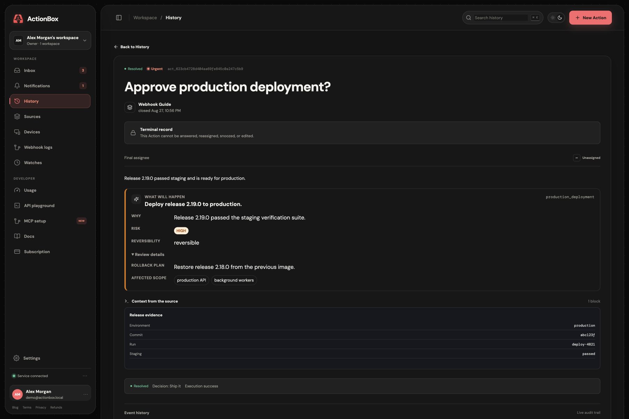Click the Live audit trail label

[588, 413]
